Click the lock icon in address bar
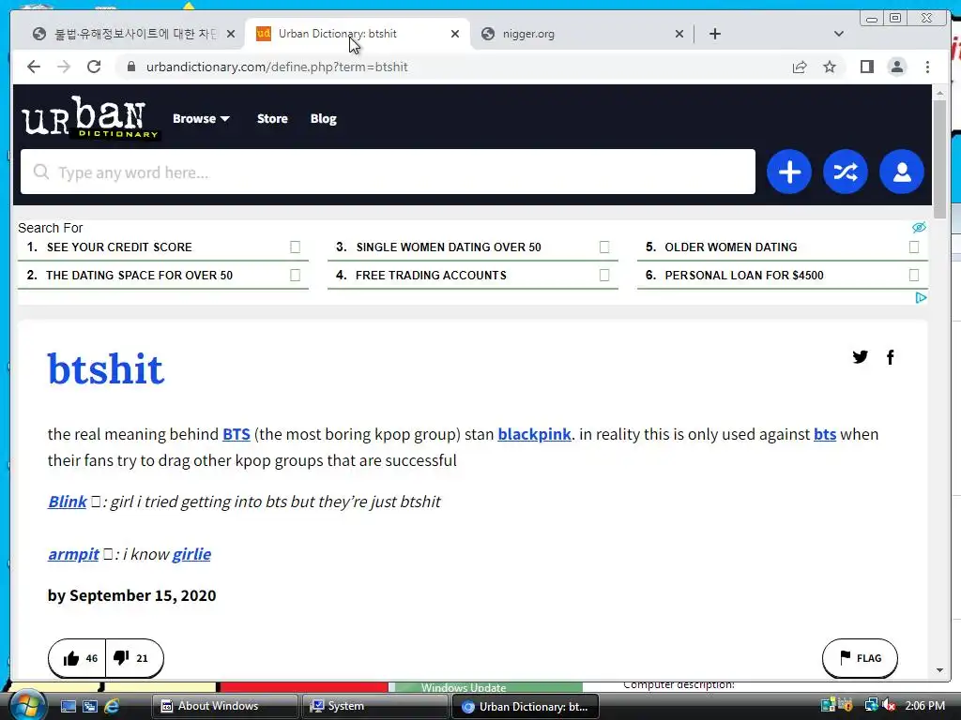 point(130,67)
